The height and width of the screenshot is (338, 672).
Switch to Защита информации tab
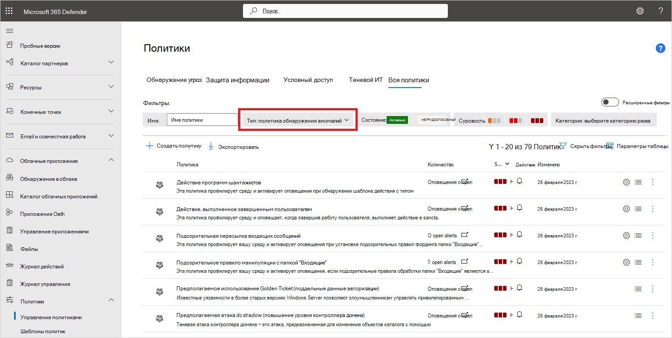click(x=238, y=80)
